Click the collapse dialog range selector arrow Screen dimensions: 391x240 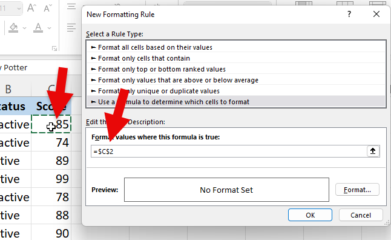tap(373, 151)
